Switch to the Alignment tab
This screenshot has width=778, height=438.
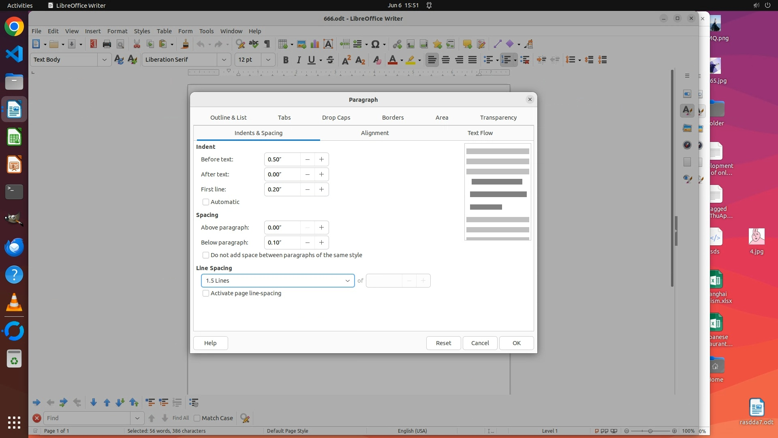pos(374,133)
